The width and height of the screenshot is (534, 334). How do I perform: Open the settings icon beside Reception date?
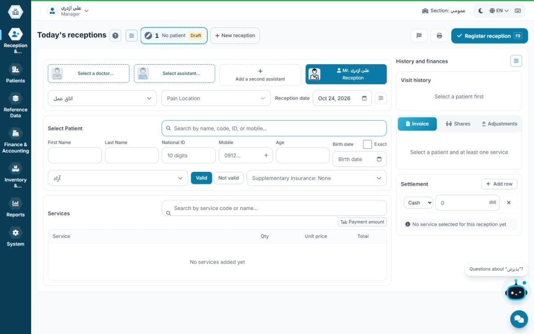380,98
